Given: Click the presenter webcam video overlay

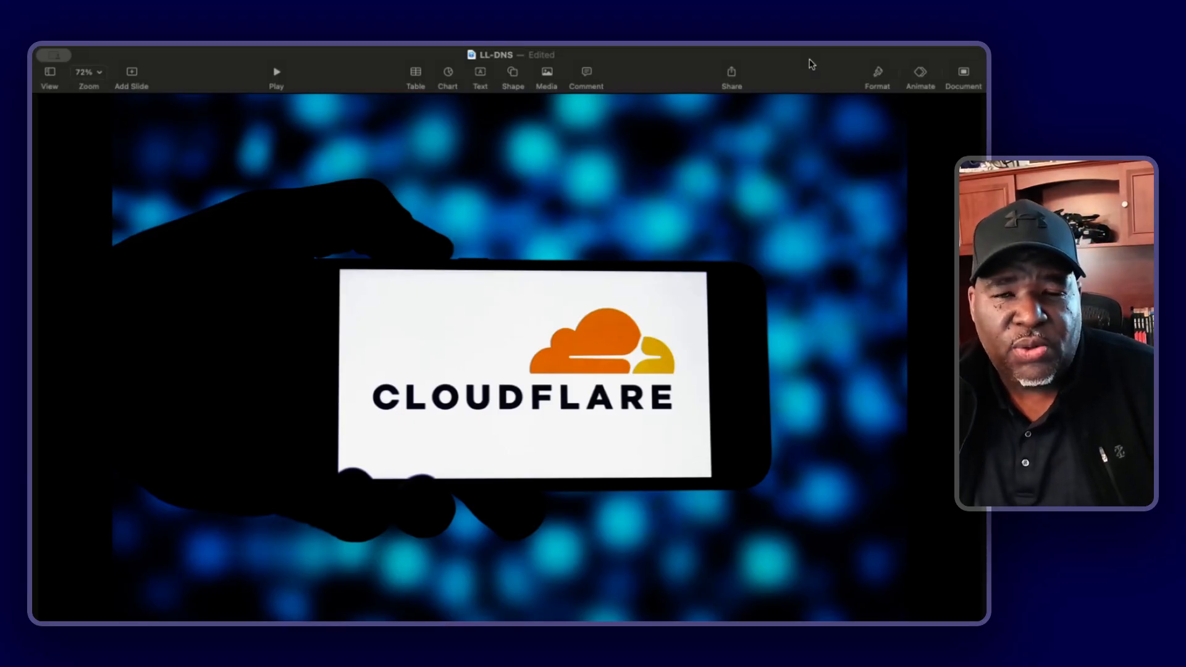Looking at the screenshot, I should 1056,333.
